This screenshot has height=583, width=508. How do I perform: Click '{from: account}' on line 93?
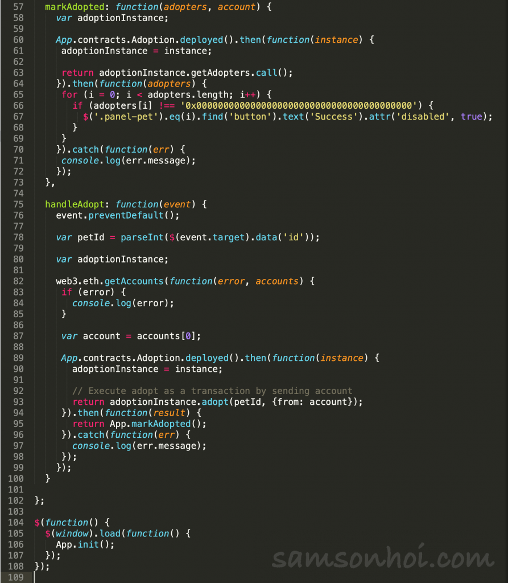click(312, 402)
